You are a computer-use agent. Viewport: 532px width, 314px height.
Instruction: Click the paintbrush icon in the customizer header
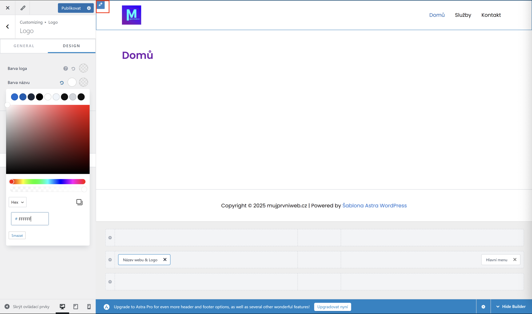tap(23, 8)
